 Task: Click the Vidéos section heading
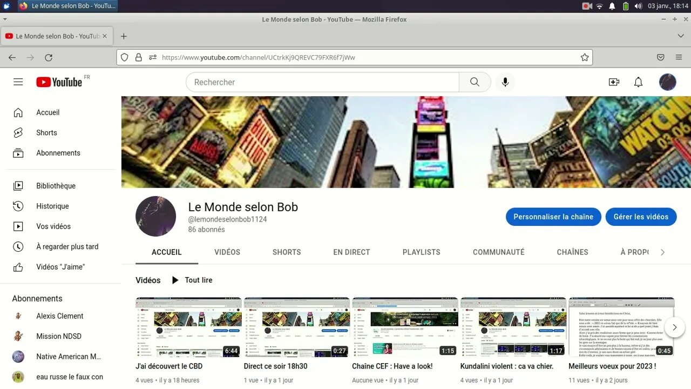click(x=148, y=280)
